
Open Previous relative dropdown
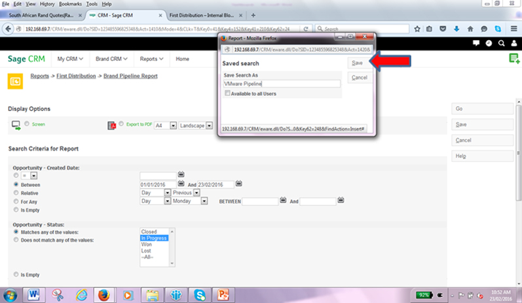[186, 193]
